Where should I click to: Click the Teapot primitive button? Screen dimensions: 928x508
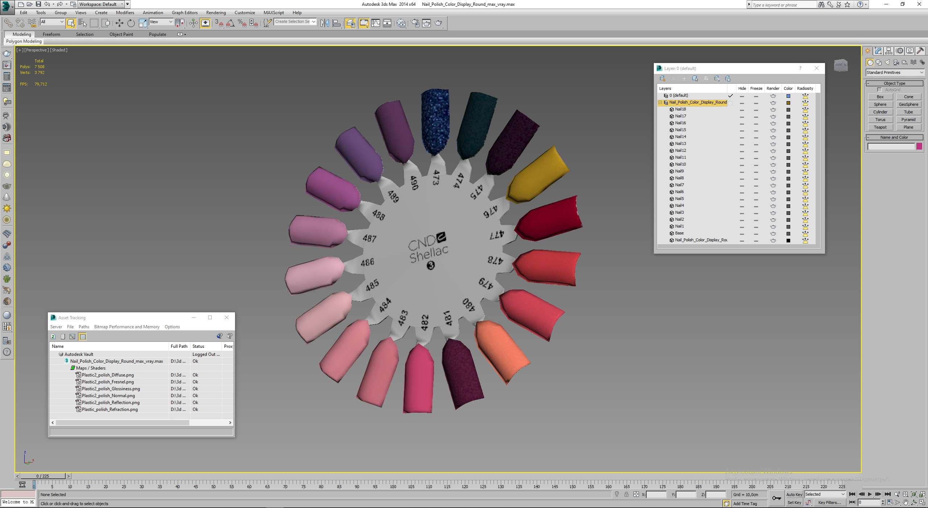[x=880, y=127]
